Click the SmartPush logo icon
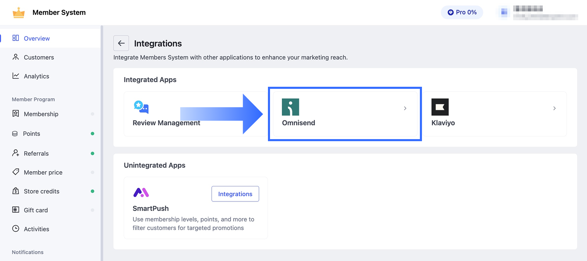Viewport: 587px width, 261px height. (x=141, y=192)
